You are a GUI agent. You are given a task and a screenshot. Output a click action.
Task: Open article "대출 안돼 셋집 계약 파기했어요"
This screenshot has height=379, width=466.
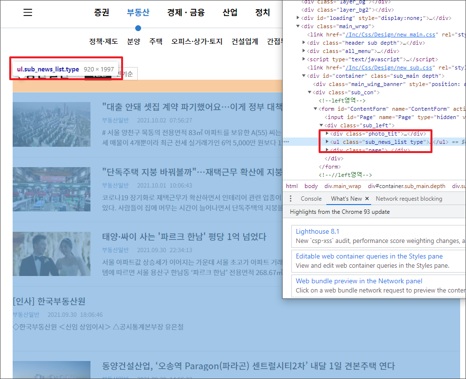coord(192,106)
